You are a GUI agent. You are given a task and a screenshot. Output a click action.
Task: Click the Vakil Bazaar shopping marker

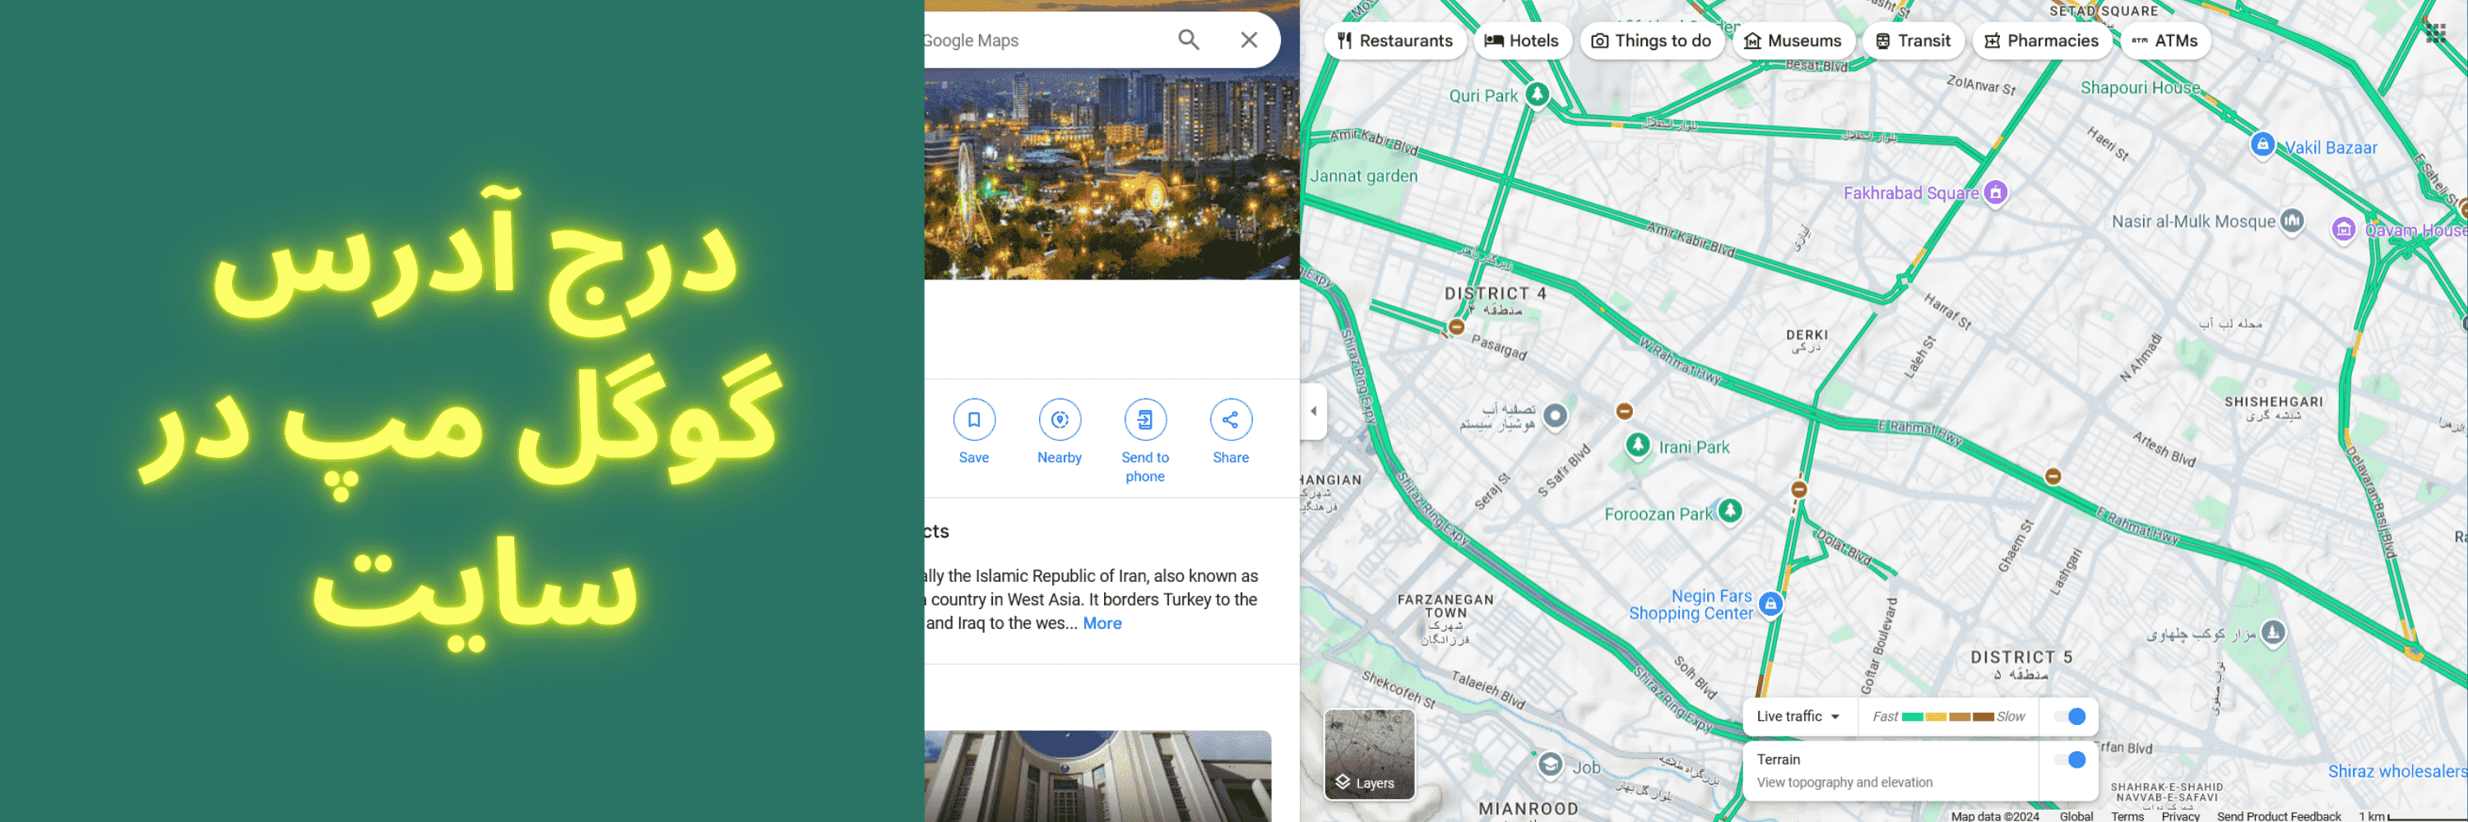(x=2262, y=145)
